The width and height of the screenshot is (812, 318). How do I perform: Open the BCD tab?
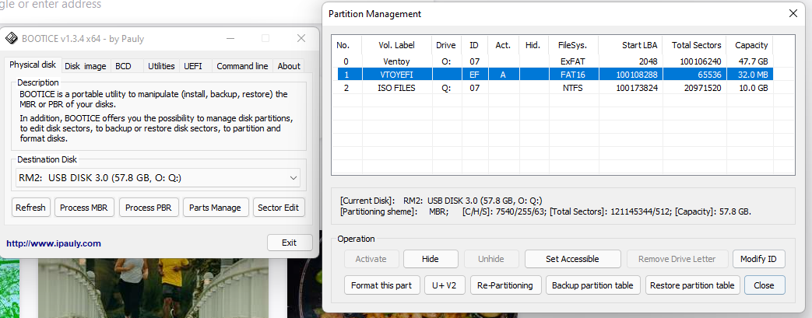click(123, 66)
